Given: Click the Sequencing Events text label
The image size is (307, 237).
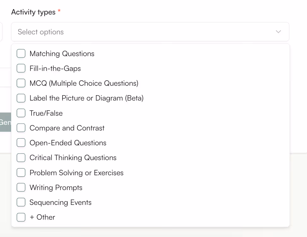Looking at the screenshot, I should (60, 202).
